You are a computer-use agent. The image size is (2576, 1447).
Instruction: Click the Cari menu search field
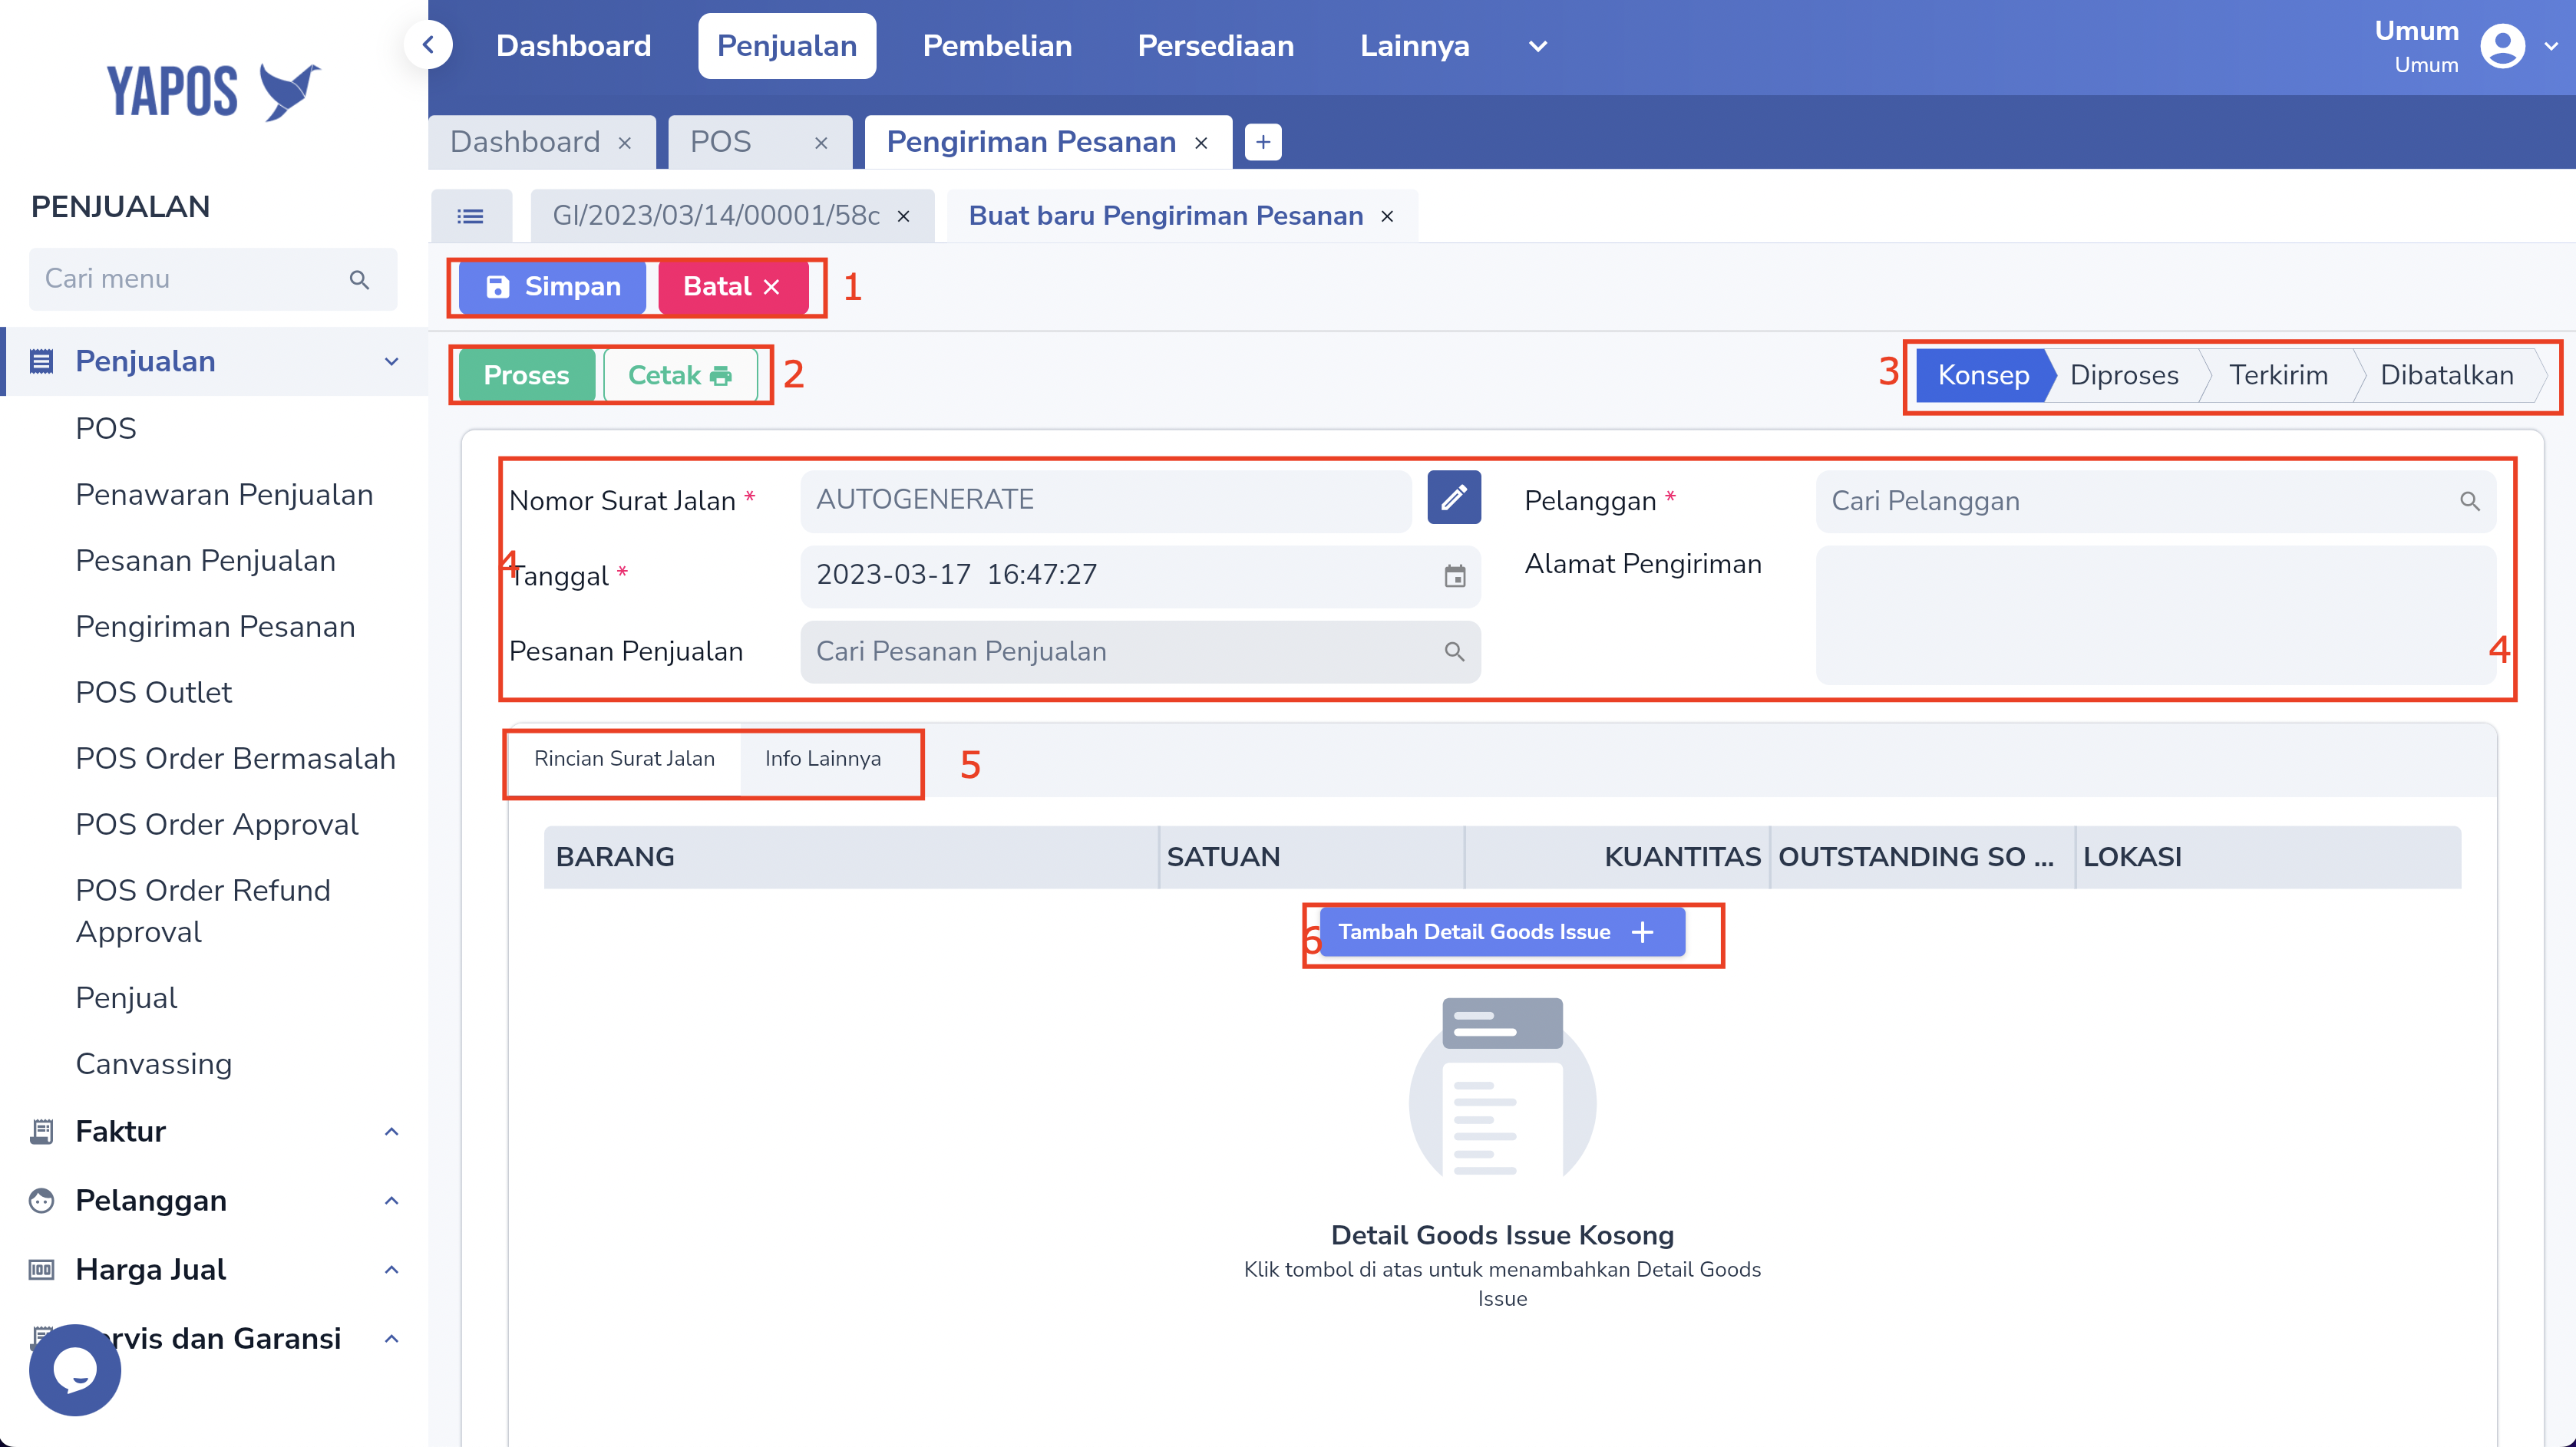coord(213,279)
